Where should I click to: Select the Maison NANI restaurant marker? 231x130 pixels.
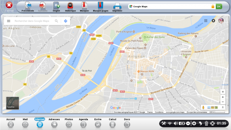139,71
